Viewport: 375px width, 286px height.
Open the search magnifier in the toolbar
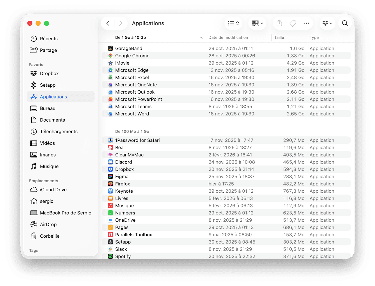pos(345,23)
